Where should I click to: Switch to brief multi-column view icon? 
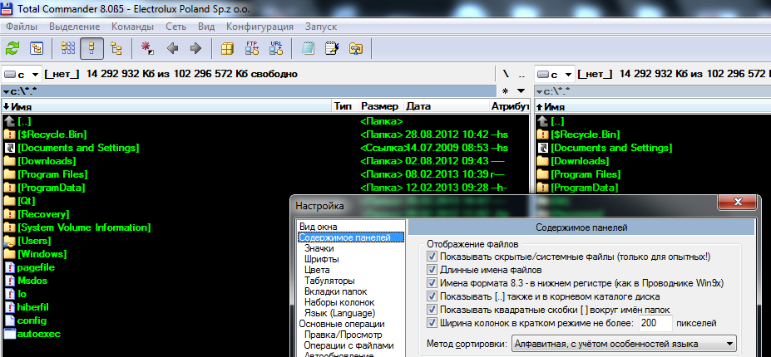[x=68, y=48]
